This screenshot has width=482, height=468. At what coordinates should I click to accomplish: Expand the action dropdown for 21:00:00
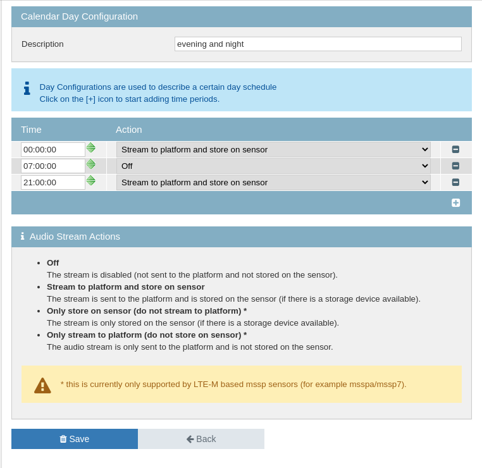(x=273, y=182)
